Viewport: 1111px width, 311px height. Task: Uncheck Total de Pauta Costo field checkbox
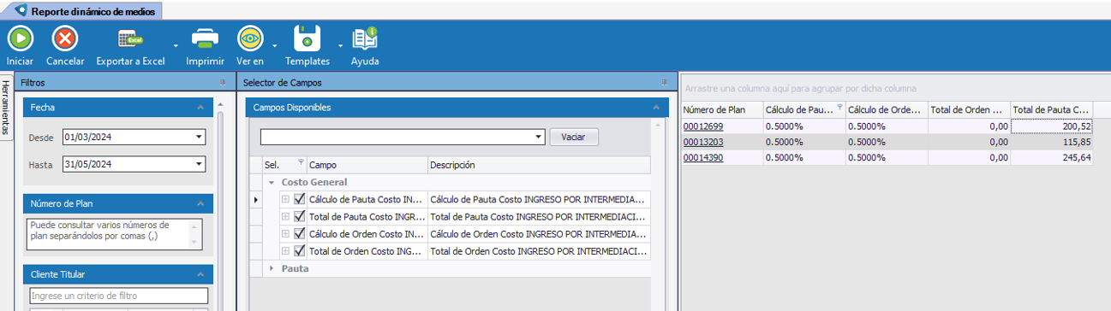(300, 216)
